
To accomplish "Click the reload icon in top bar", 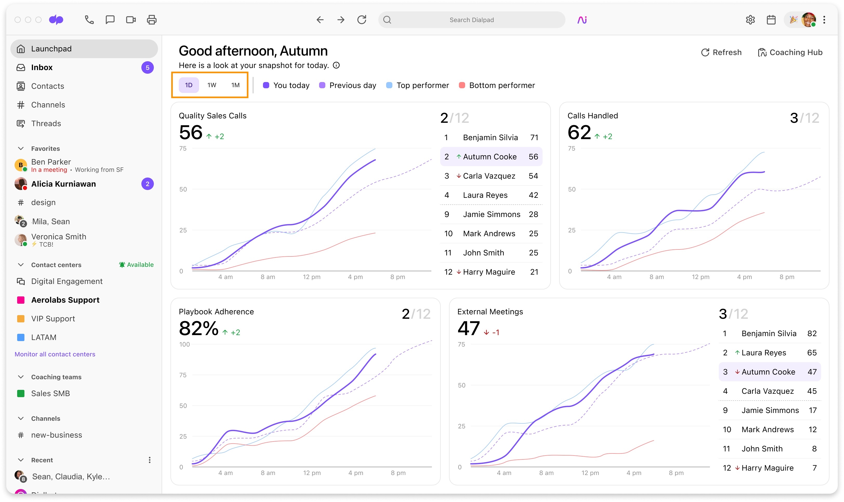I will [x=362, y=20].
